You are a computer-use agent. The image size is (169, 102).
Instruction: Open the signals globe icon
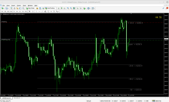tap(43, 8)
